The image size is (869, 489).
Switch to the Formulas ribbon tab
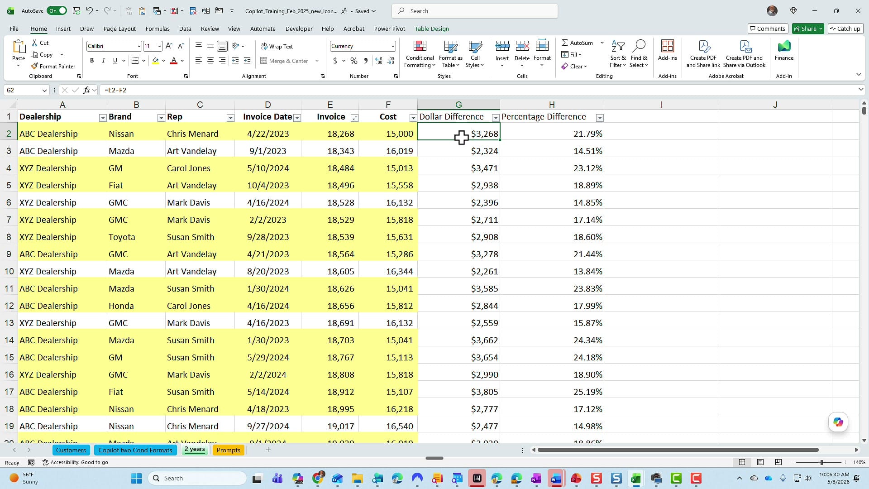(158, 29)
